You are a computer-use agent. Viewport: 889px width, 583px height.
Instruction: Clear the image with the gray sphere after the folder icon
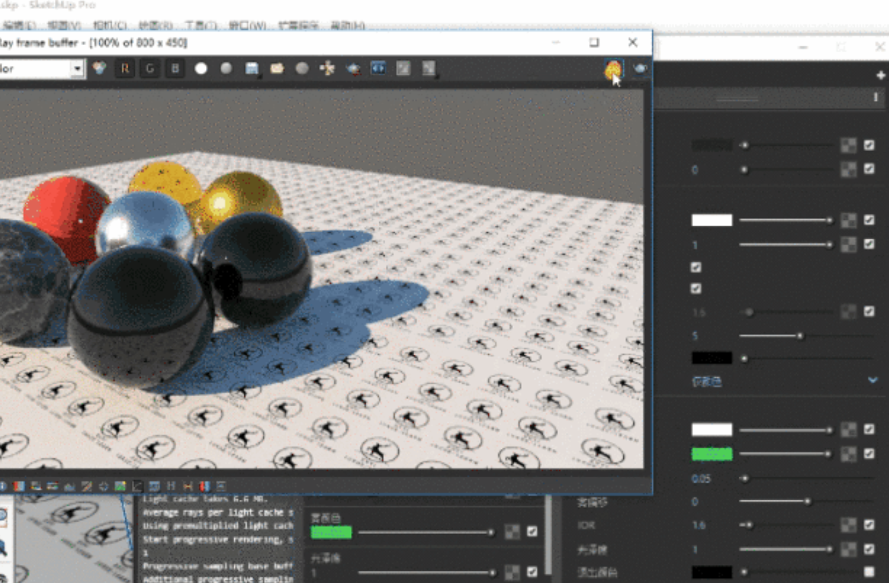click(302, 68)
